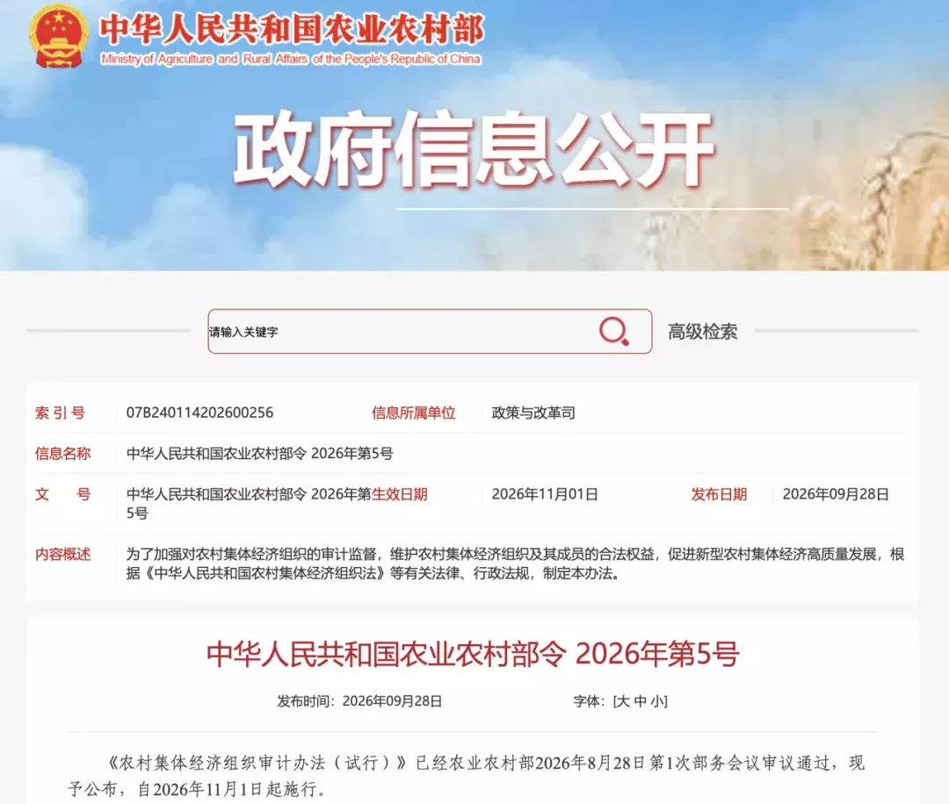The height and width of the screenshot is (804, 949).
Task: Click effective date 2026年11月01日
Action: pyautogui.click(x=545, y=494)
